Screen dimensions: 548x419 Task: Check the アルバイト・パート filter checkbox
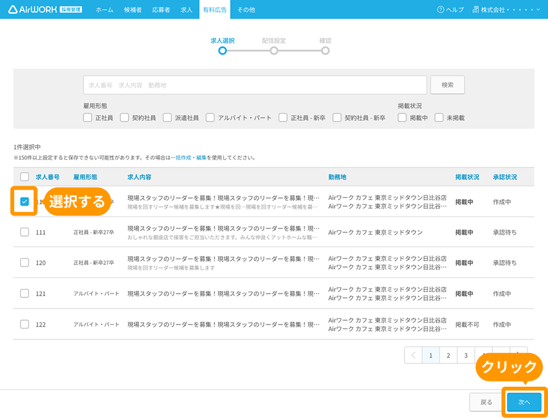[209, 118]
